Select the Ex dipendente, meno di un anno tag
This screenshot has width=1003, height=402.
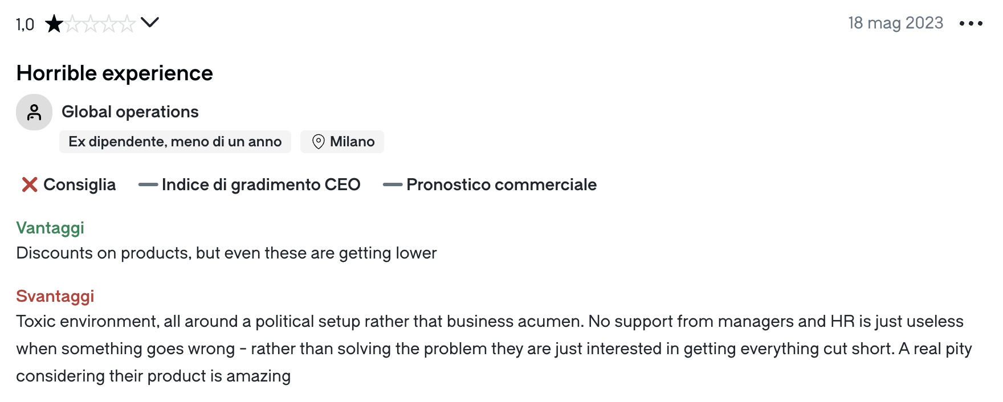175,142
